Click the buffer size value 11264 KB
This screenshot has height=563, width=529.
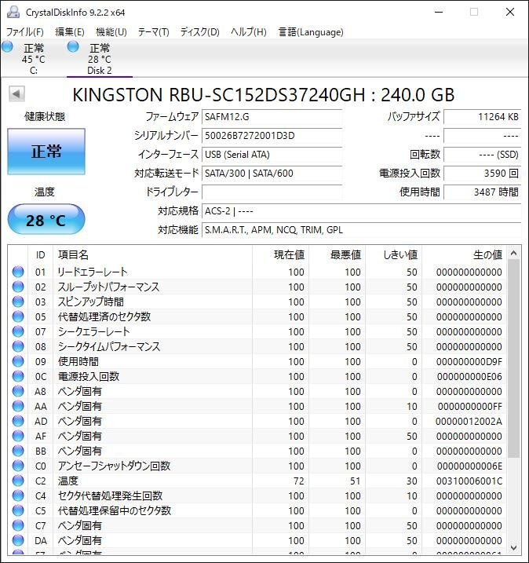tap(483, 117)
